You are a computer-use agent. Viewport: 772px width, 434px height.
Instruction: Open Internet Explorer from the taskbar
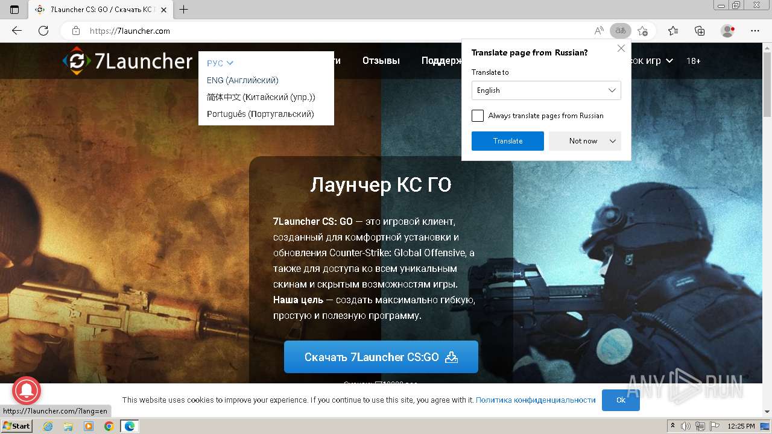[x=48, y=426]
